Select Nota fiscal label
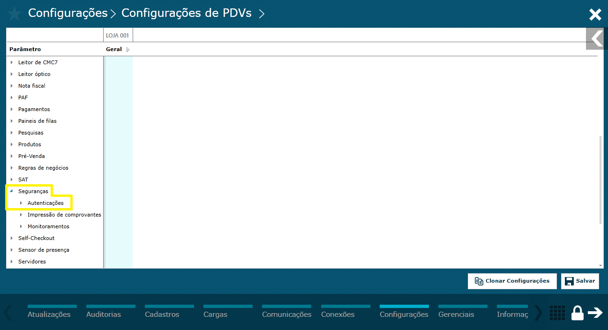Image resolution: width=608 pixels, height=330 pixels. point(32,86)
